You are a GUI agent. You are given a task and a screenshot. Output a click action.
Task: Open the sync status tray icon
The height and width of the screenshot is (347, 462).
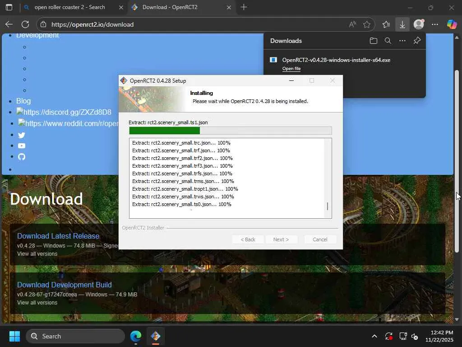click(388, 336)
